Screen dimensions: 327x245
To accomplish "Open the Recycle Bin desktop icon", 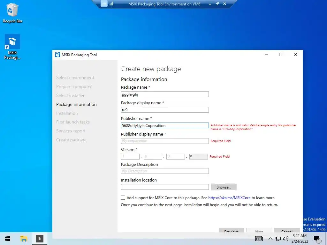I will click(12, 13).
